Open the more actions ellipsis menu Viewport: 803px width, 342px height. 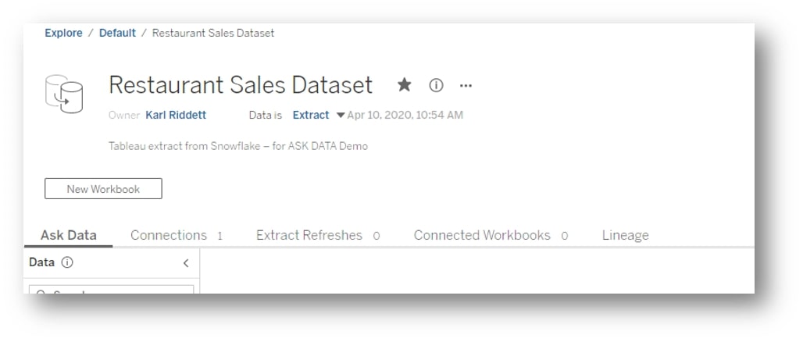click(x=466, y=84)
